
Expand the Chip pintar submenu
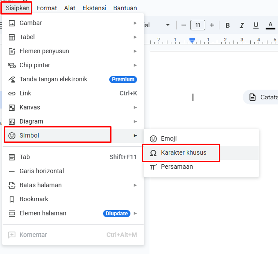pos(34,65)
